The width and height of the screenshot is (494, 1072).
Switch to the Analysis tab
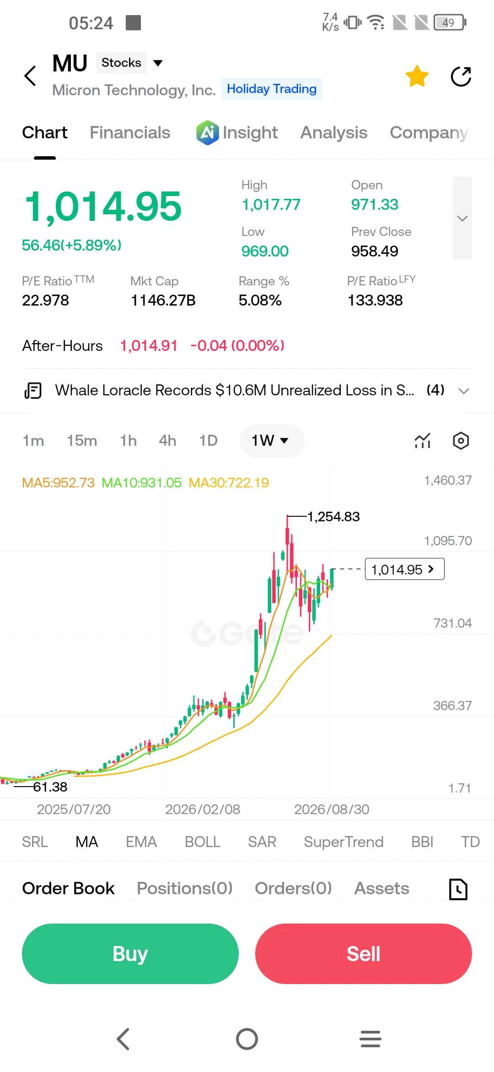pyautogui.click(x=334, y=133)
